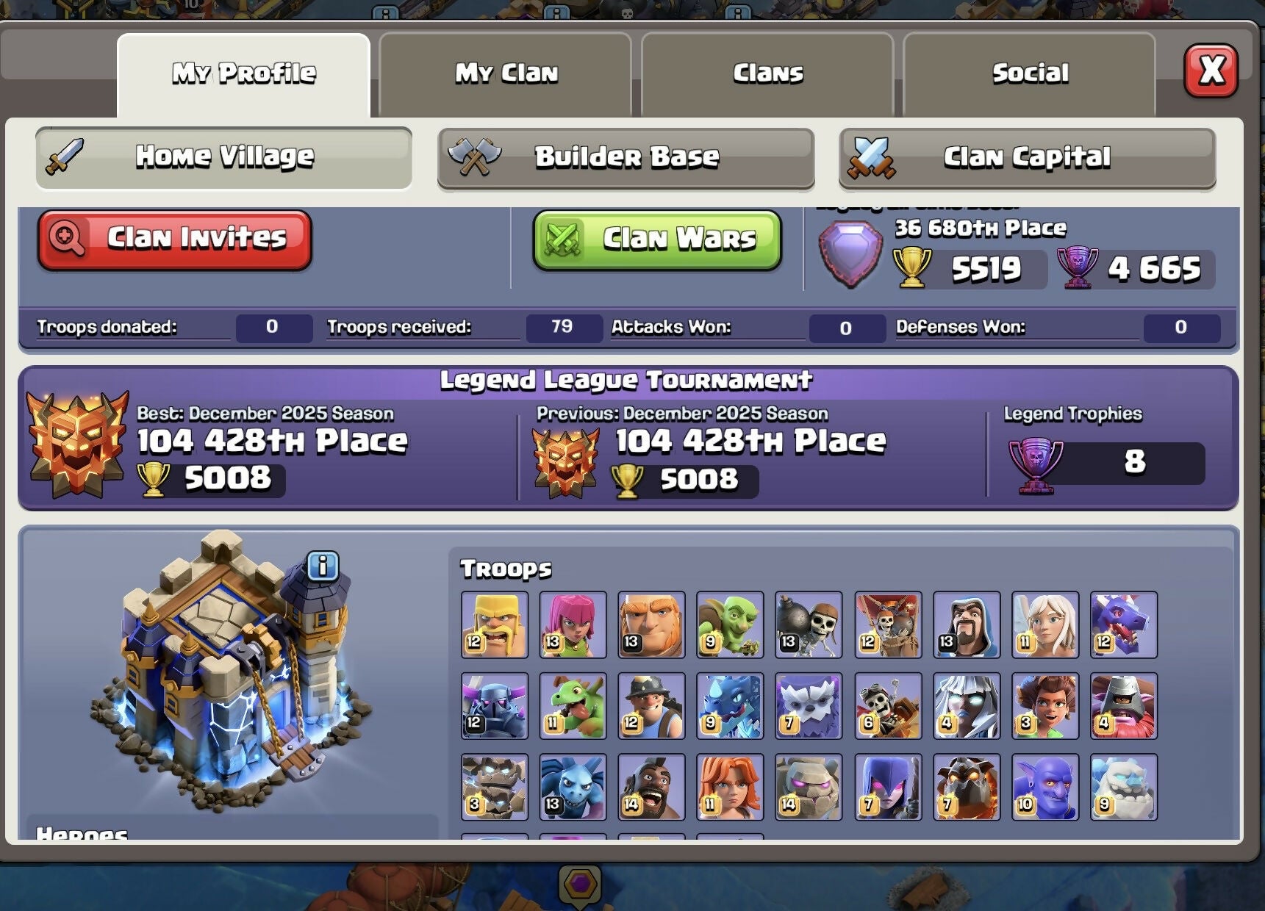Click the green Clan Wars button
Image resolution: width=1265 pixels, height=911 pixels.
tap(657, 240)
